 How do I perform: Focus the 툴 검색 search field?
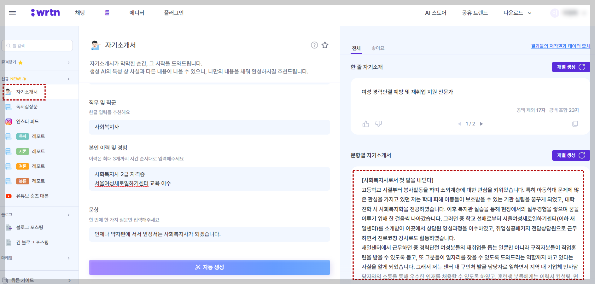37,46
